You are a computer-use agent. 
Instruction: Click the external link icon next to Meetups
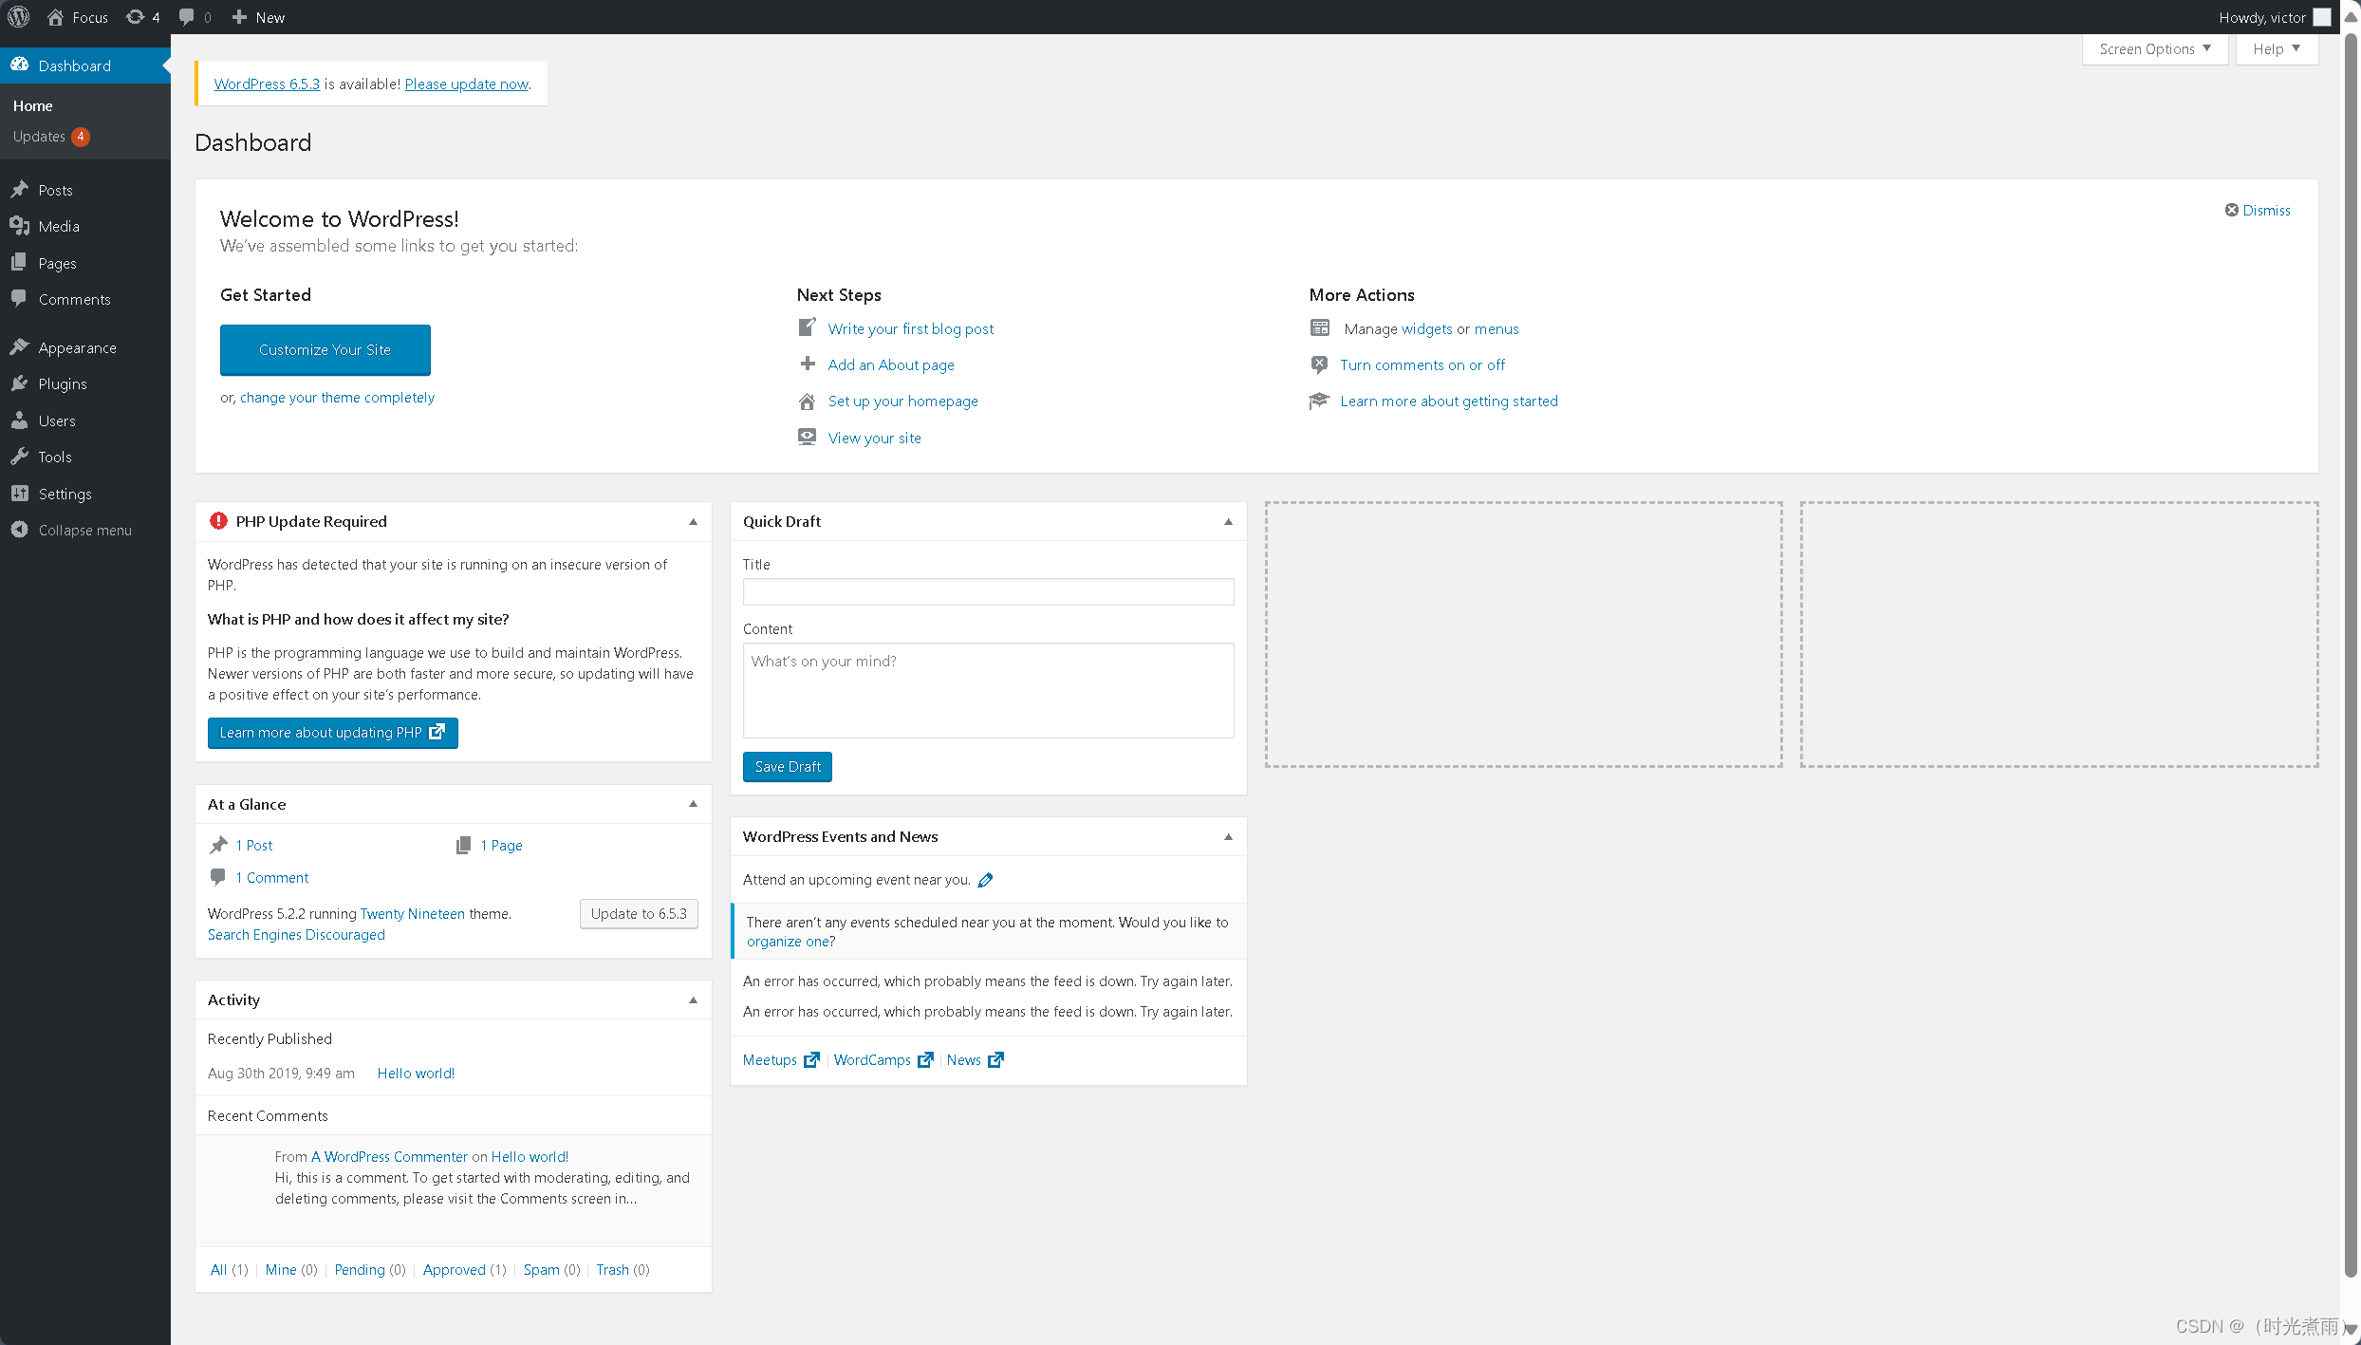point(811,1059)
